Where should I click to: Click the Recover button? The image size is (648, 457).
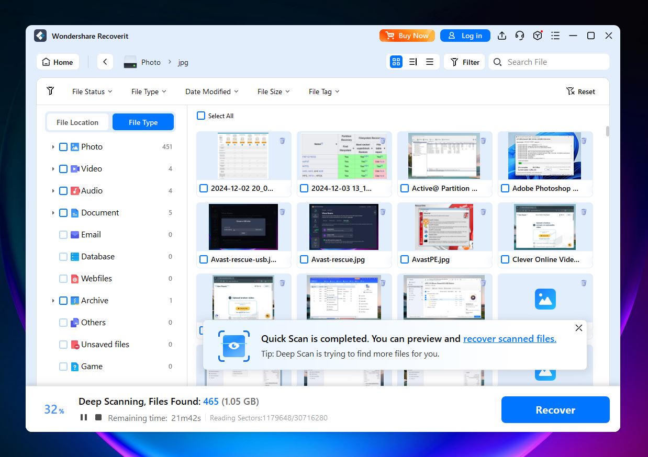pos(555,409)
